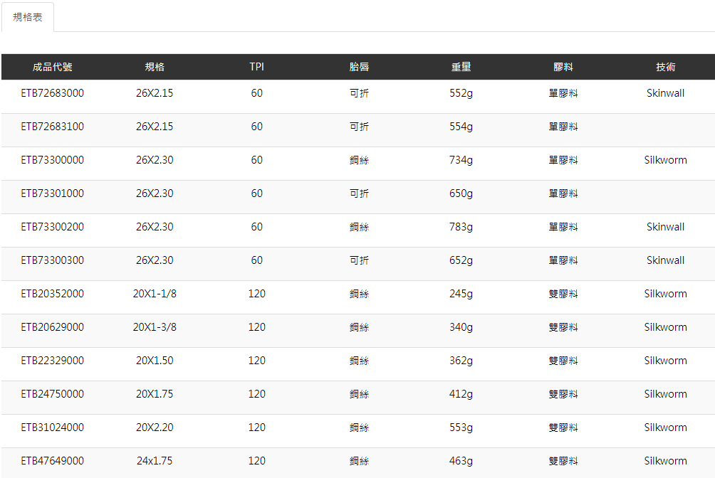Click the 20X1-3/8 size cell

155,327
